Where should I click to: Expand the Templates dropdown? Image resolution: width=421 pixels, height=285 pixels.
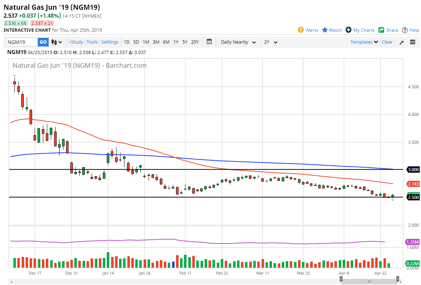point(364,42)
